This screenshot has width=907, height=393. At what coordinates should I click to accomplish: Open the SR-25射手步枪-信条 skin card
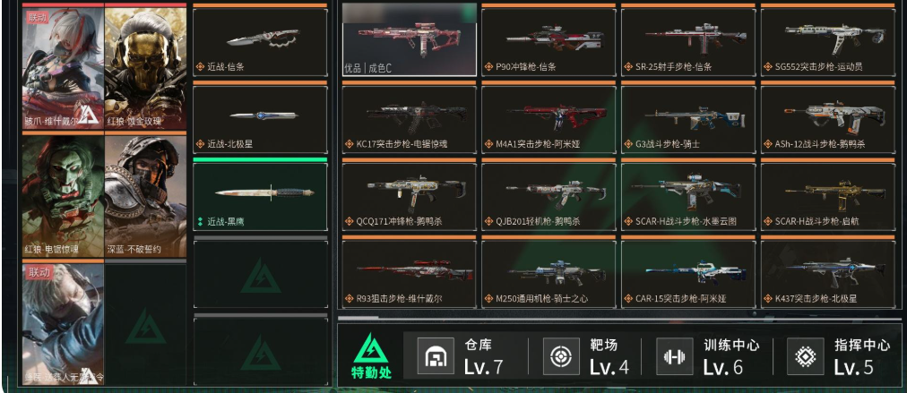688,42
